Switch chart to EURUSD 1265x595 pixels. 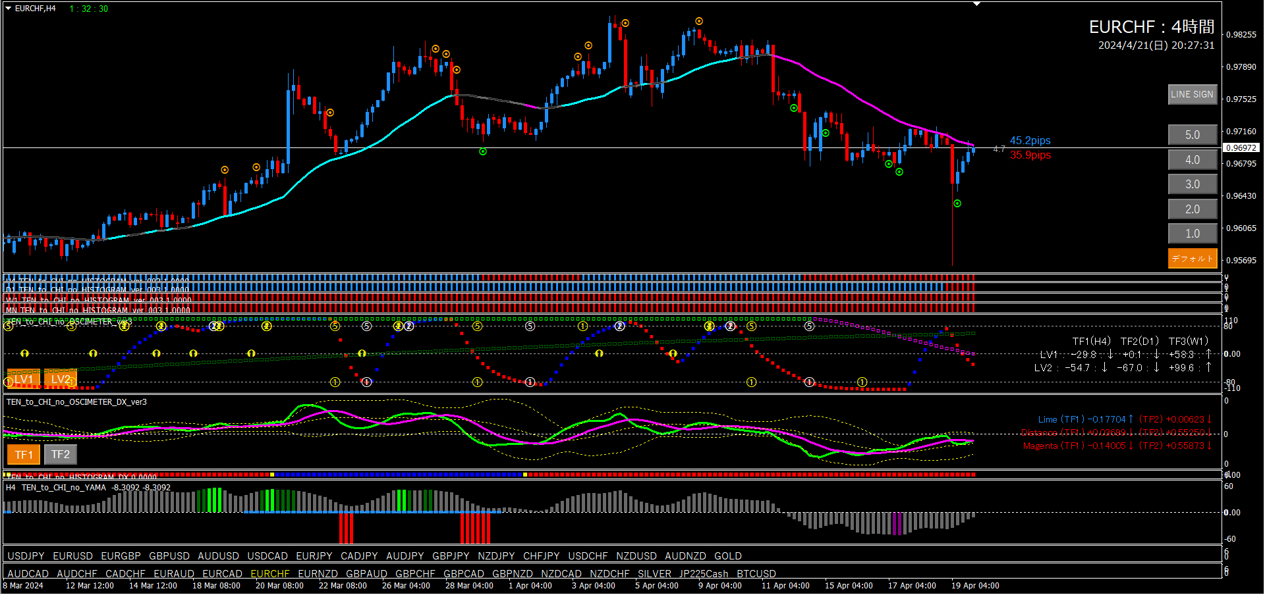pyautogui.click(x=73, y=556)
